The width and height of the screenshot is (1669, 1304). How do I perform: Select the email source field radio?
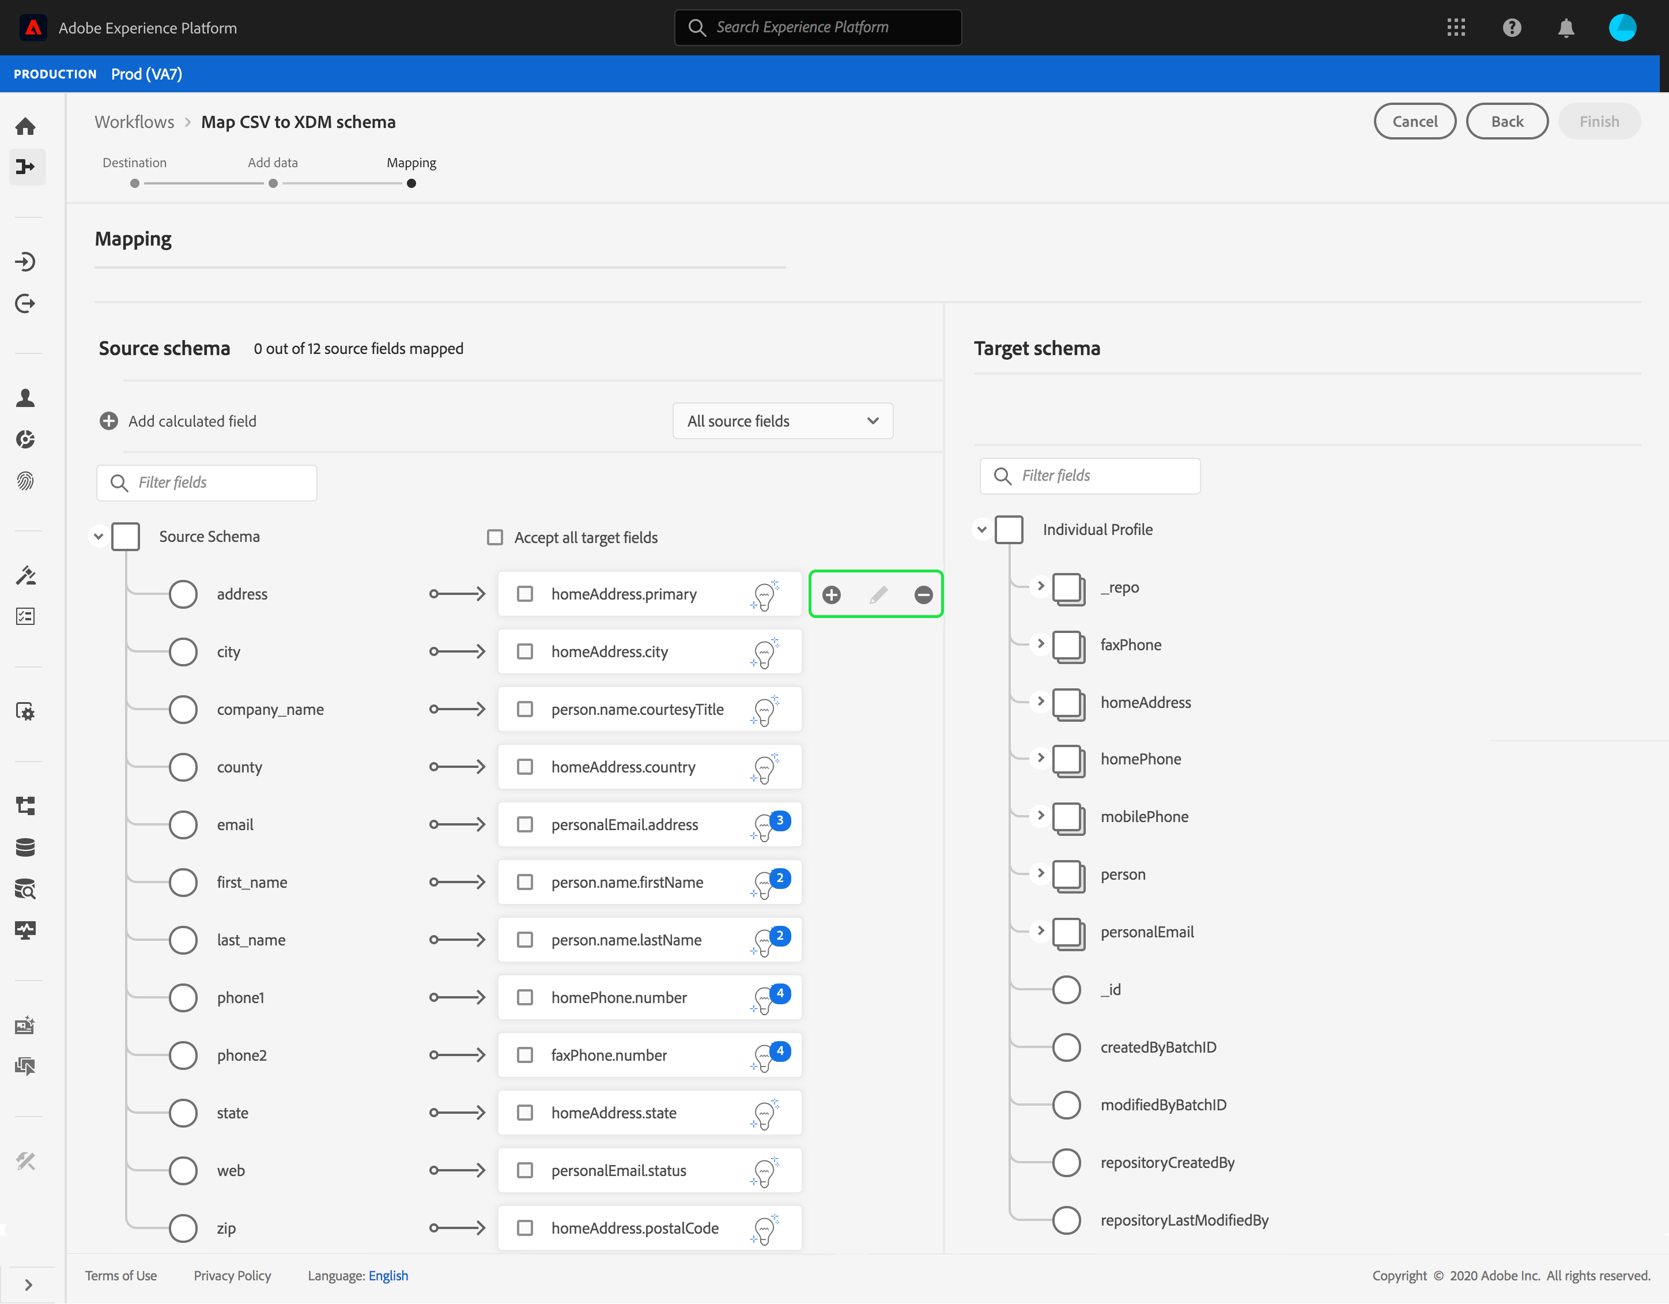click(x=183, y=825)
